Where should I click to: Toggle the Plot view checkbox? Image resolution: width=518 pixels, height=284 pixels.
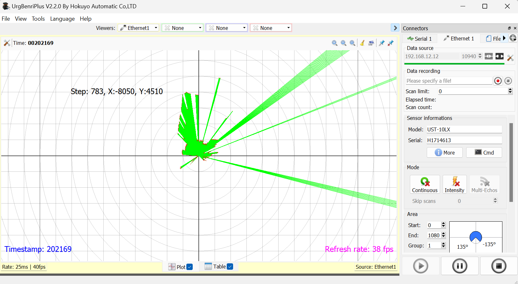tap(190, 267)
